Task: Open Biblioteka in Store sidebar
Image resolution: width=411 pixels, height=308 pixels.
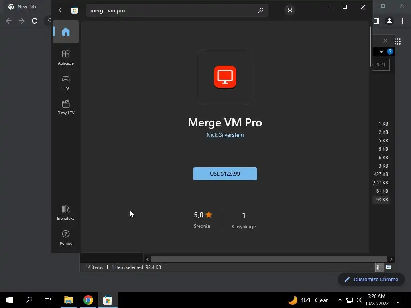Action: point(66,213)
